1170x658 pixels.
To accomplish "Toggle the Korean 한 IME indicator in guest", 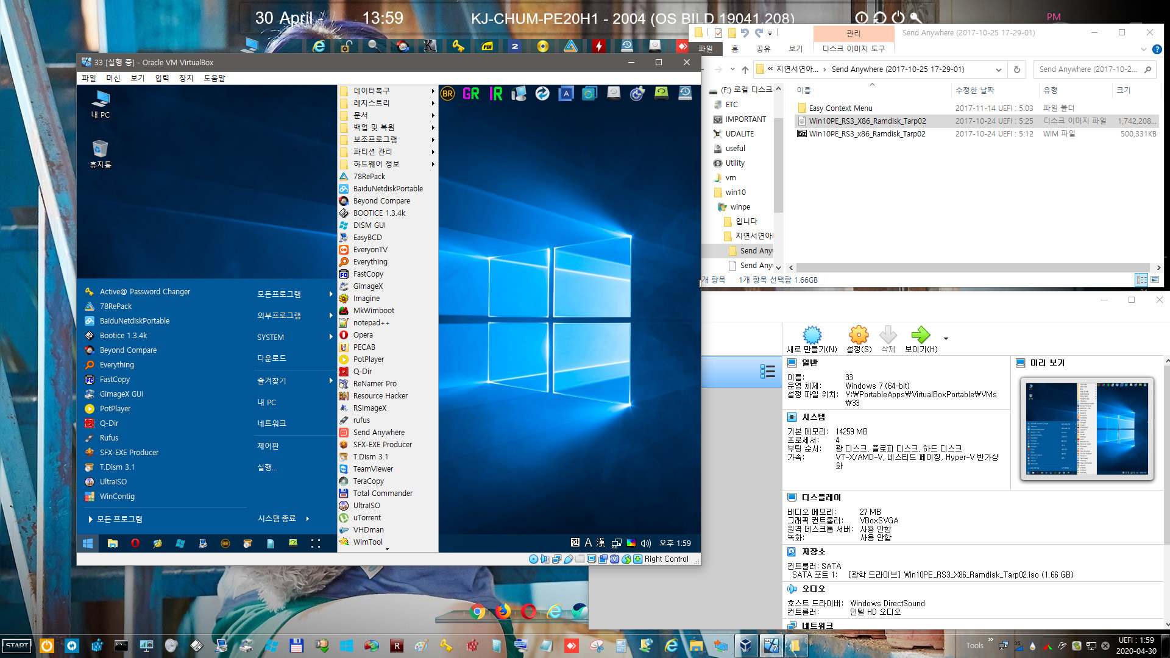I will pos(575,543).
